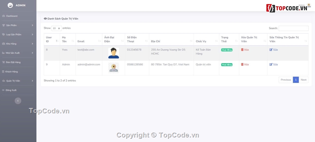Click the Đăng Xuất sign-out icon
This screenshot has width=315, height=142.
pyautogui.click(x=3, y=90)
